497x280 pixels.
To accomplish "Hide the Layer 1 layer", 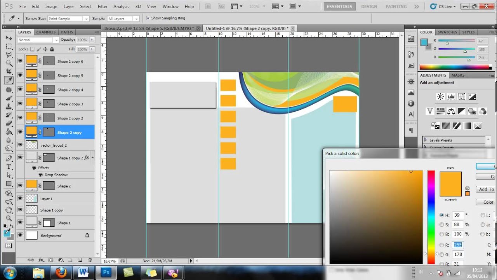I will (20, 198).
